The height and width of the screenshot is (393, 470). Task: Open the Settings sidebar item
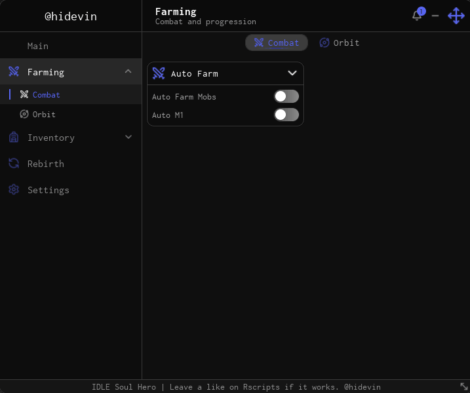pos(71,189)
